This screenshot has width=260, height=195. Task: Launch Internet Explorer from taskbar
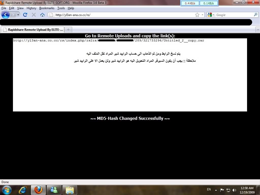click(23, 190)
